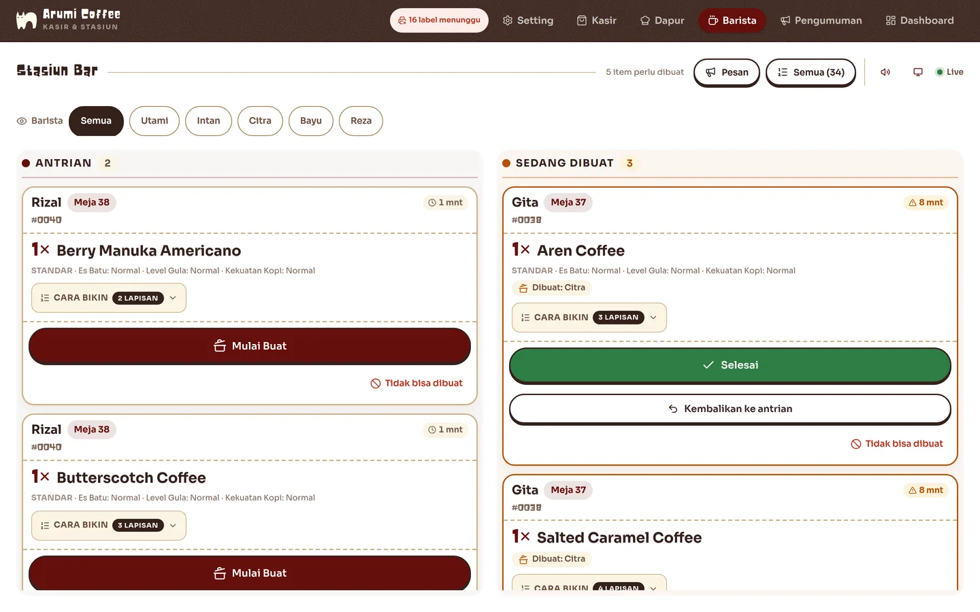This screenshot has width=980, height=612.
Task: Show all 34 items via Semua button
Action: [811, 72]
